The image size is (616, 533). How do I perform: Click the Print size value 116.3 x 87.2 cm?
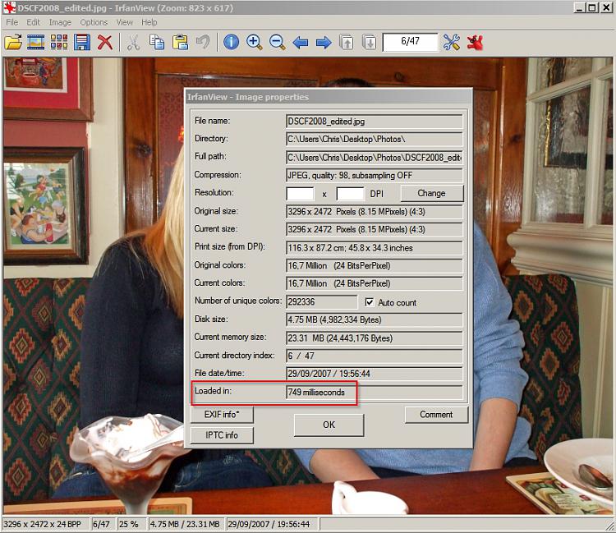pos(375,248)
